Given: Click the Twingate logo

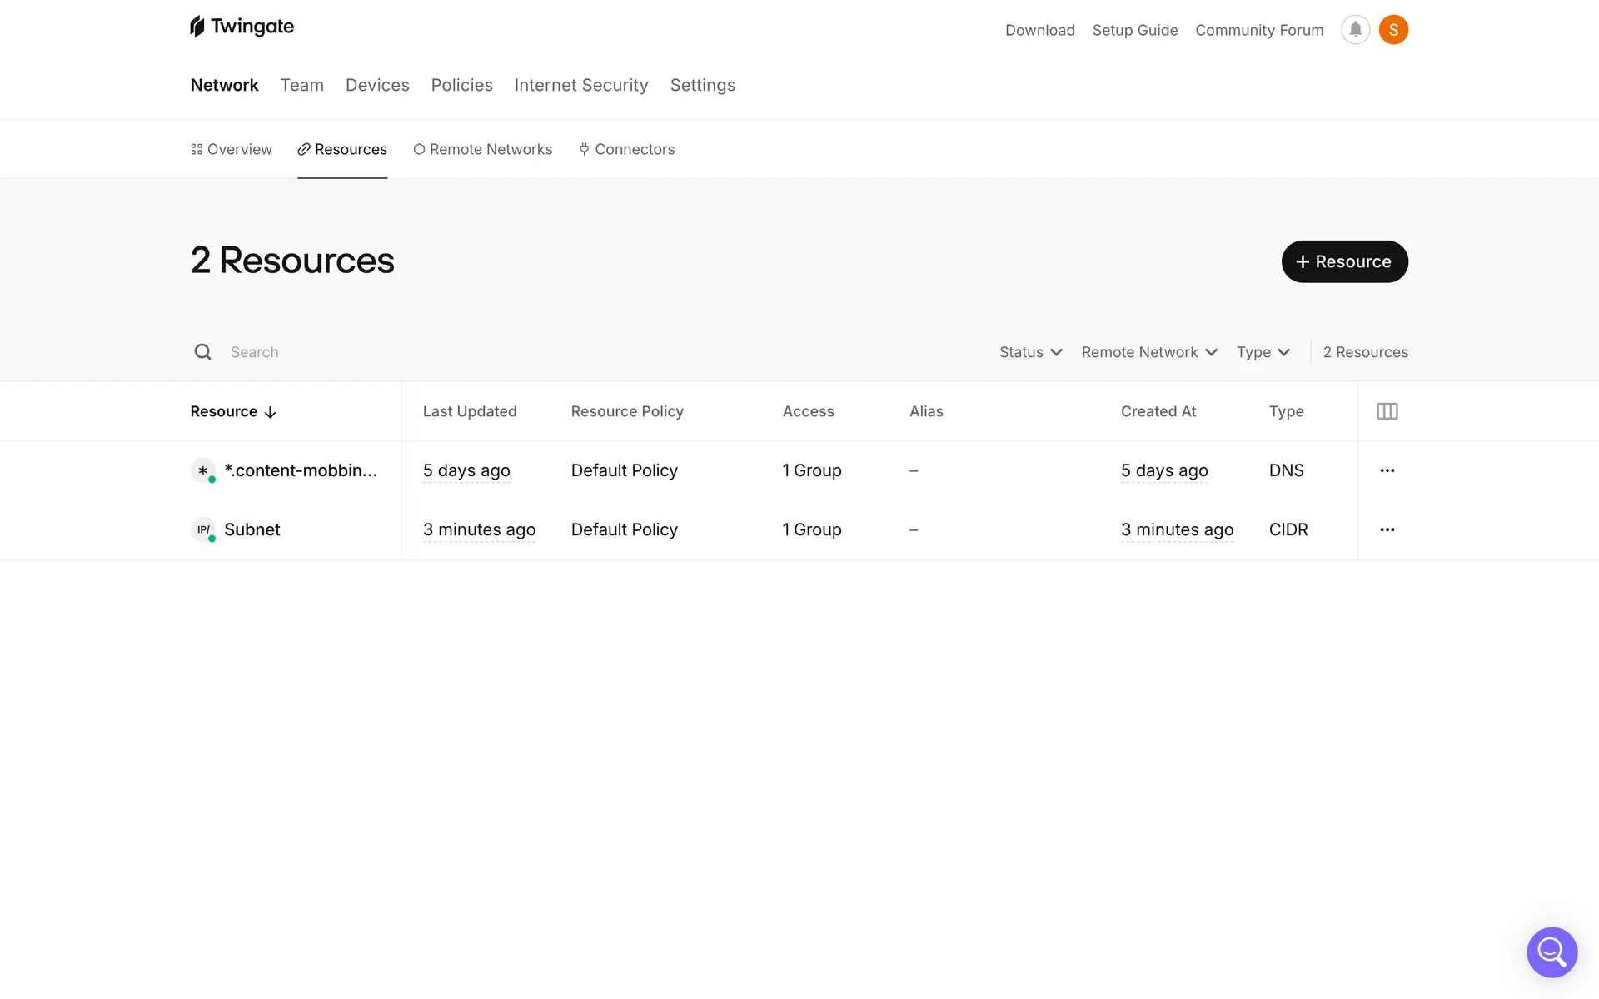Looking at the screenshot, I should pos(242,27).
